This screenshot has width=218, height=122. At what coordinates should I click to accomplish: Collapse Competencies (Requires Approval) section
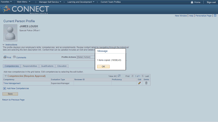pos(6,76)
